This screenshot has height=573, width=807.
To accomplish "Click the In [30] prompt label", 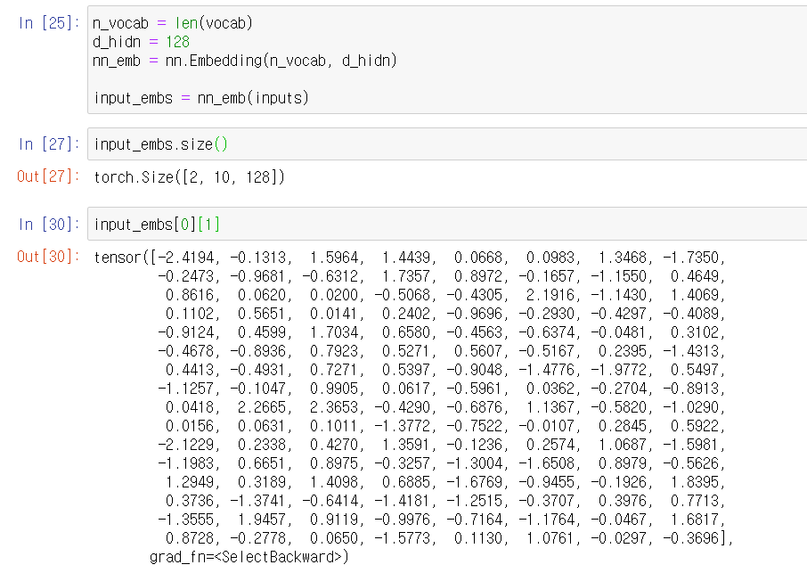I will tap(48, 225).
